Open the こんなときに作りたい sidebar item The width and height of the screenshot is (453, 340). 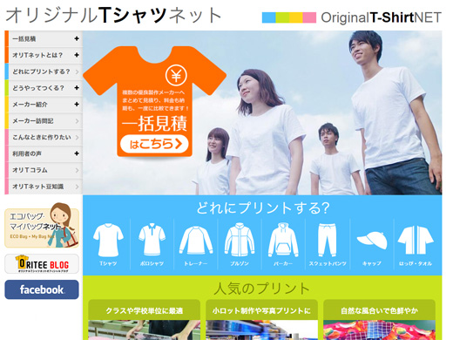44,137
